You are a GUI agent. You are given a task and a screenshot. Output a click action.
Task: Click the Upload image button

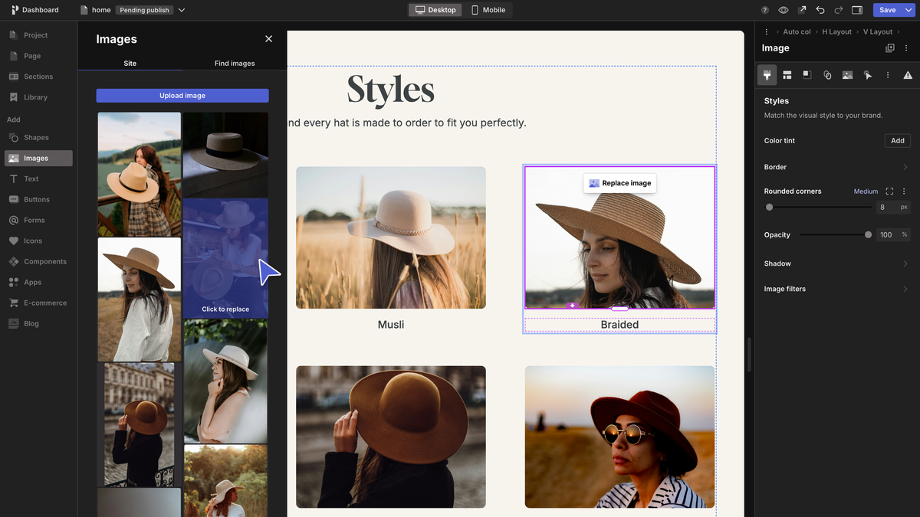point(182,96)
